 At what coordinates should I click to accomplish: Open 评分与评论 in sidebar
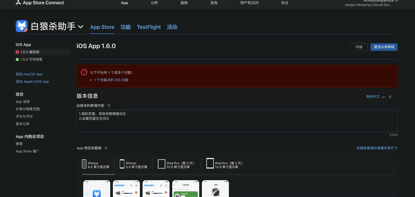tap(24, 116)
